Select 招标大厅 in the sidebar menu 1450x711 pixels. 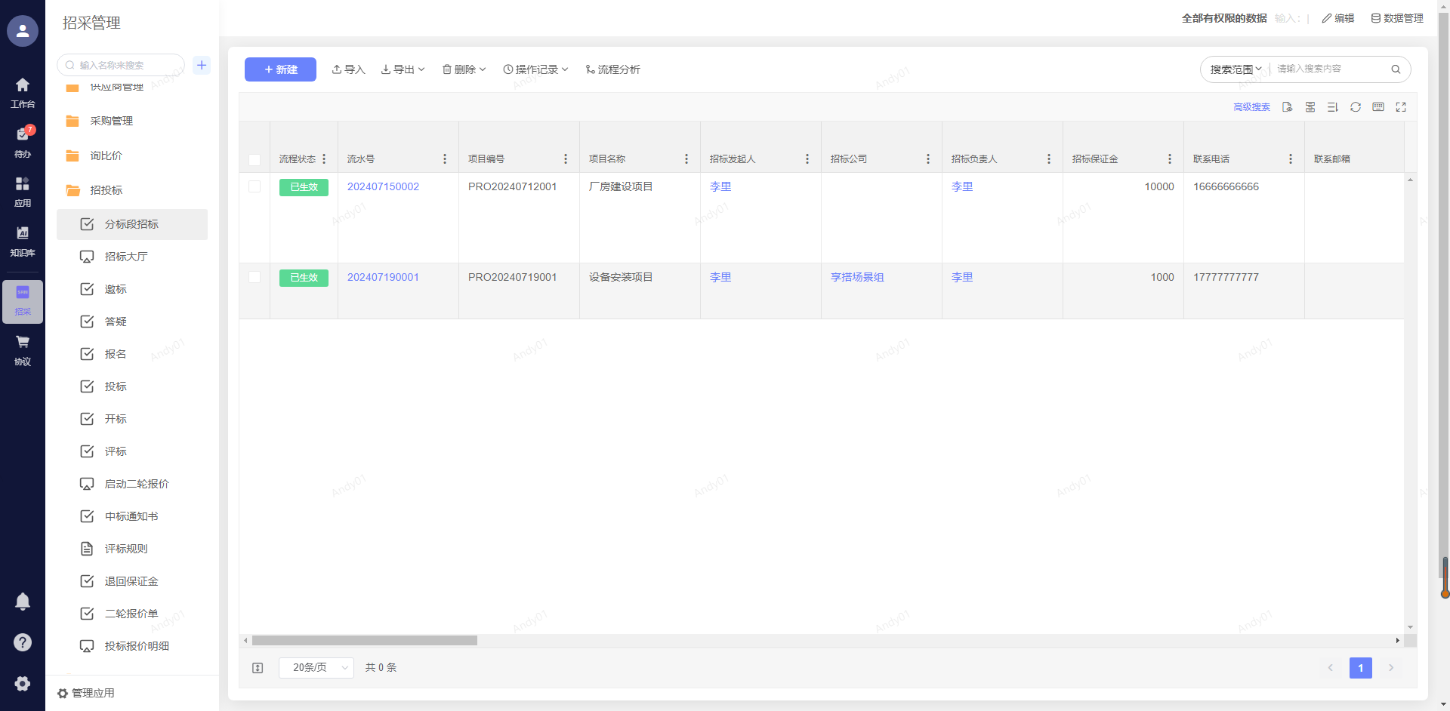tap(126, 257)
